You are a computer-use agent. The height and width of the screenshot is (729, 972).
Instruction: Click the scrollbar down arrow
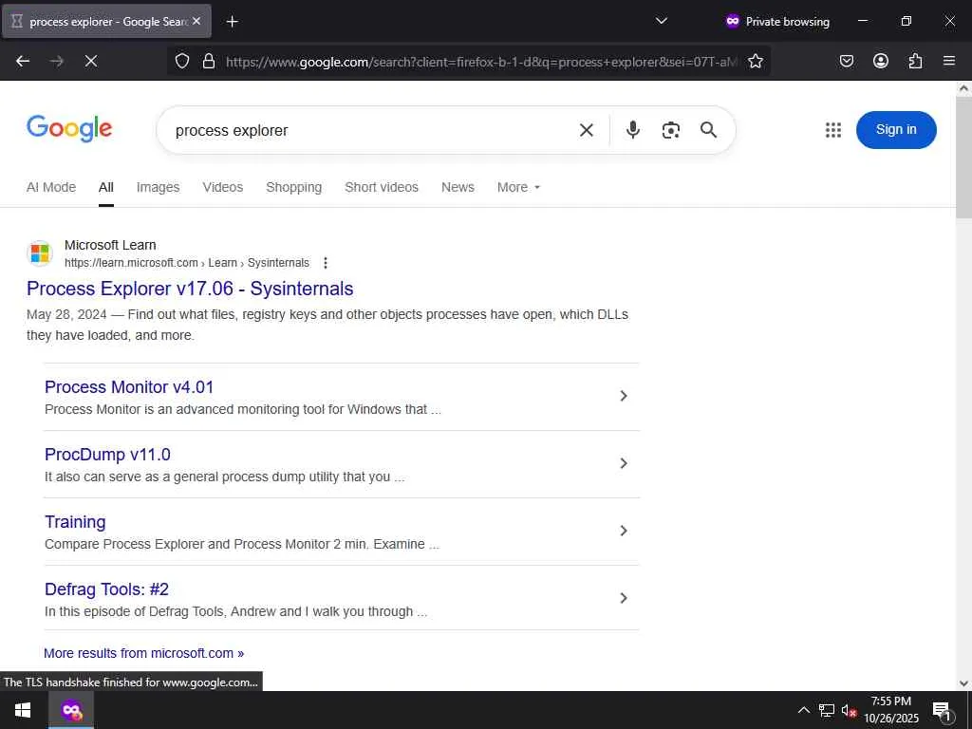(963, 683)
